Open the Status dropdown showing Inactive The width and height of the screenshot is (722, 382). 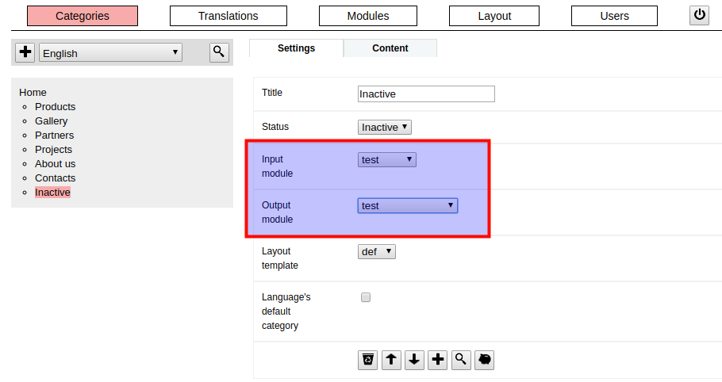pos(385,128)
